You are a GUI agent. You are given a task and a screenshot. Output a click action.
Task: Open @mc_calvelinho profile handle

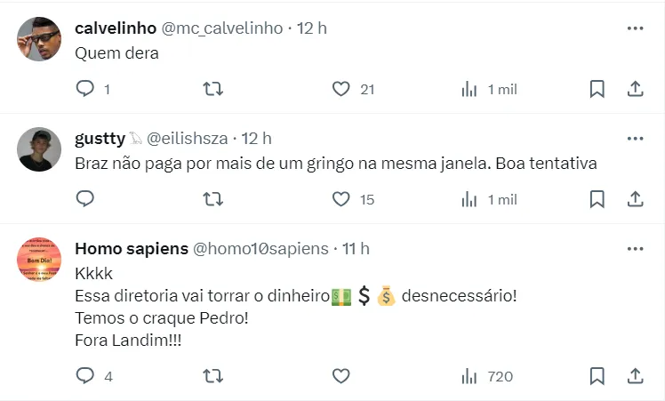[x=221, y=28]
